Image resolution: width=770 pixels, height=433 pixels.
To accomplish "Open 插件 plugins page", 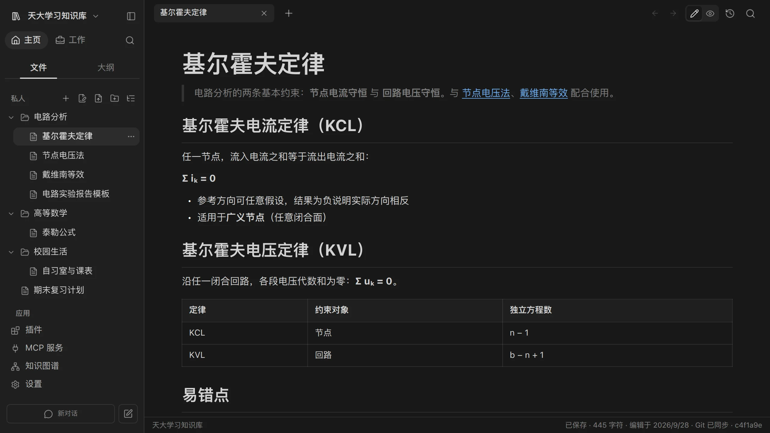I will click(x=26, y=330).
